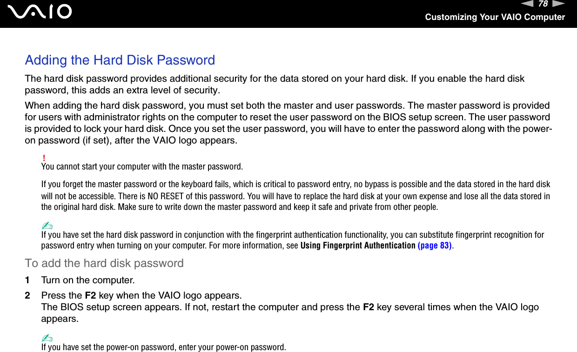Click the pencil note icon above power-on note

tap(47, 339)
